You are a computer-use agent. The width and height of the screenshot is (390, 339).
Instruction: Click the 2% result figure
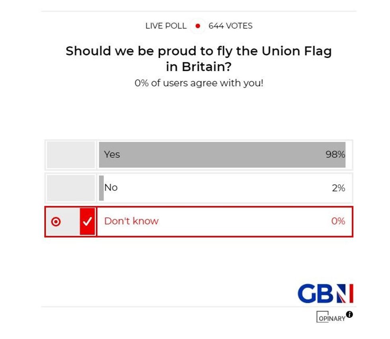coord(338,188)
